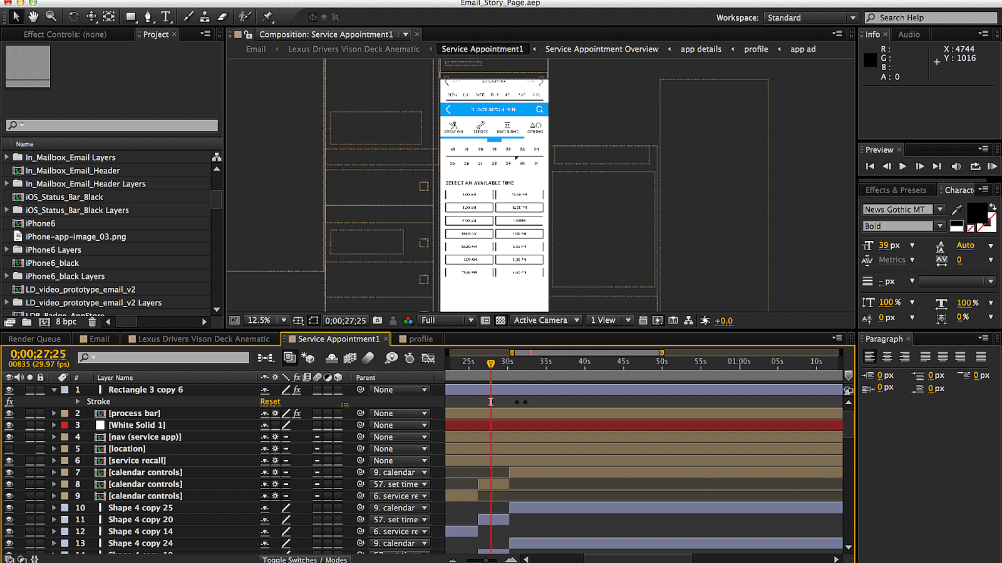Click Reset on the Stroke property

[270, 401]
